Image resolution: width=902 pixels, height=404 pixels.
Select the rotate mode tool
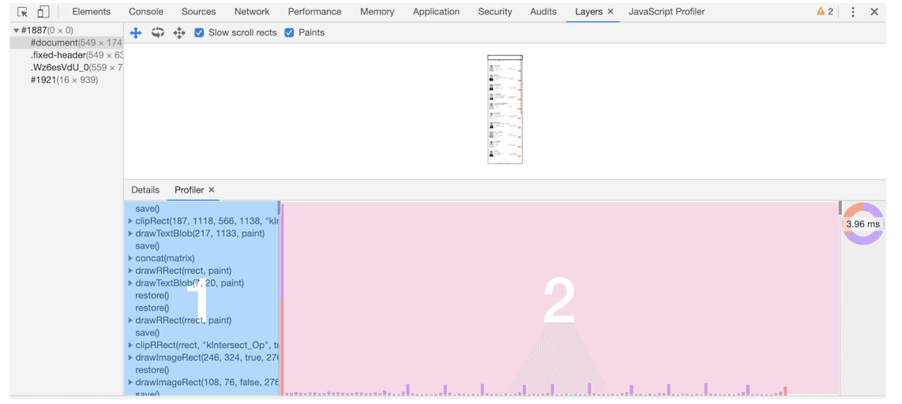(x=158, y=32)
